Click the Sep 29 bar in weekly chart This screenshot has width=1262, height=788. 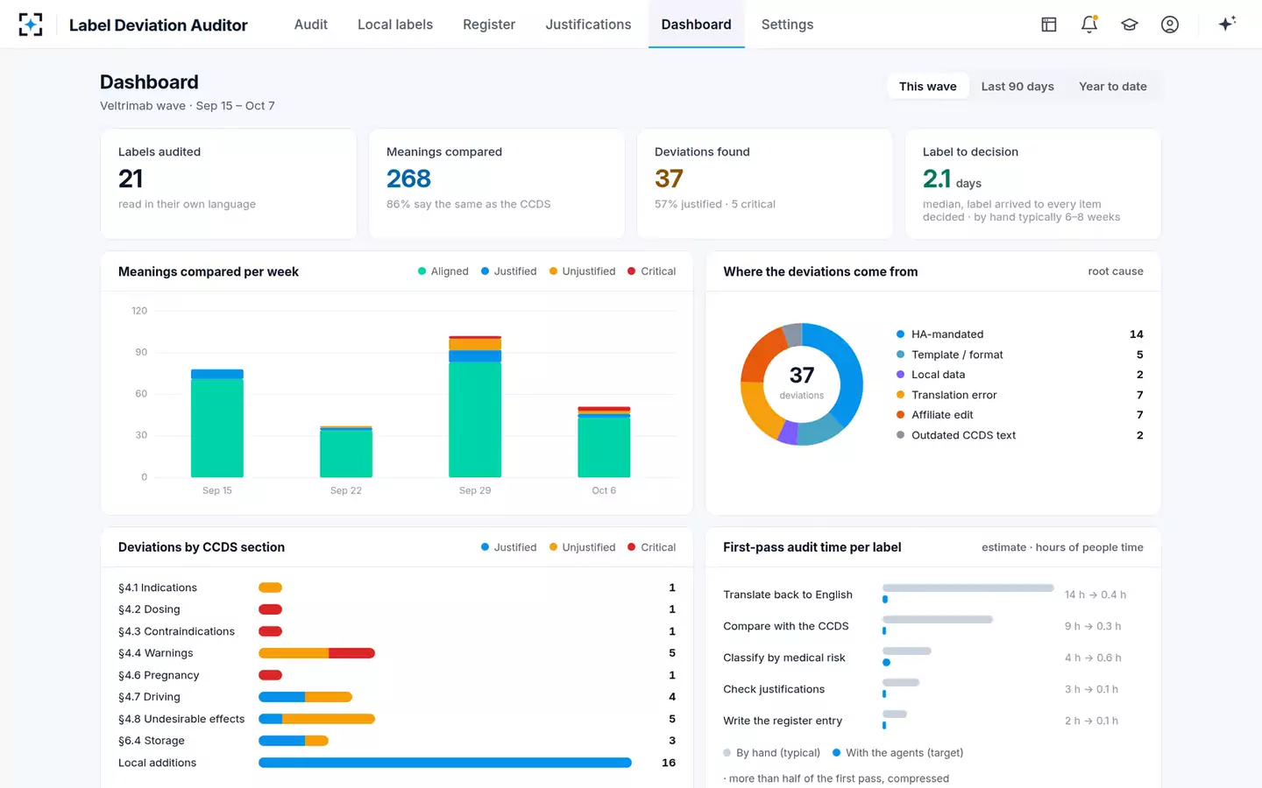tap(475, 406)
